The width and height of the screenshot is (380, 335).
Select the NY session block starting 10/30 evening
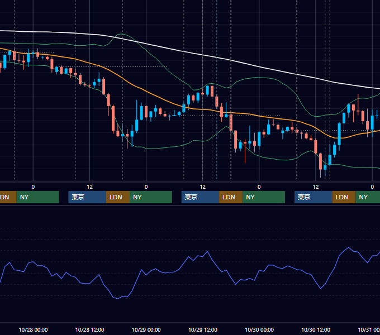click(x=368, y=197)
